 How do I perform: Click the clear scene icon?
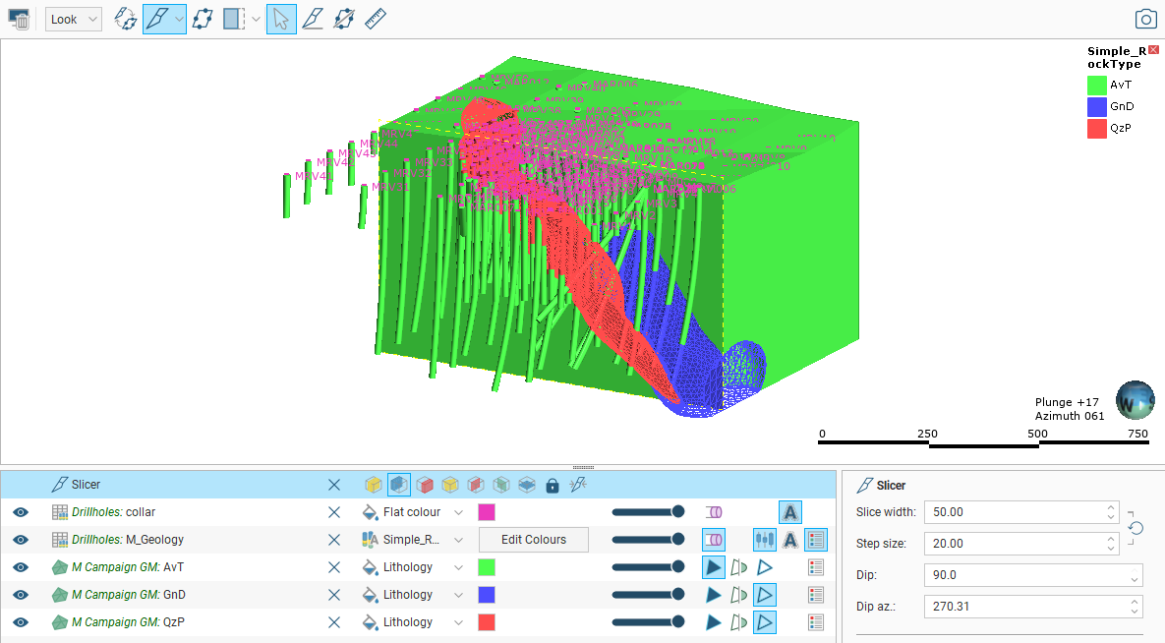[19, 19]
